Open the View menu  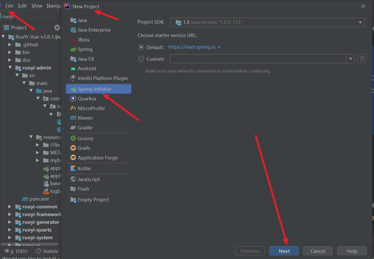(x=37, y=6)
